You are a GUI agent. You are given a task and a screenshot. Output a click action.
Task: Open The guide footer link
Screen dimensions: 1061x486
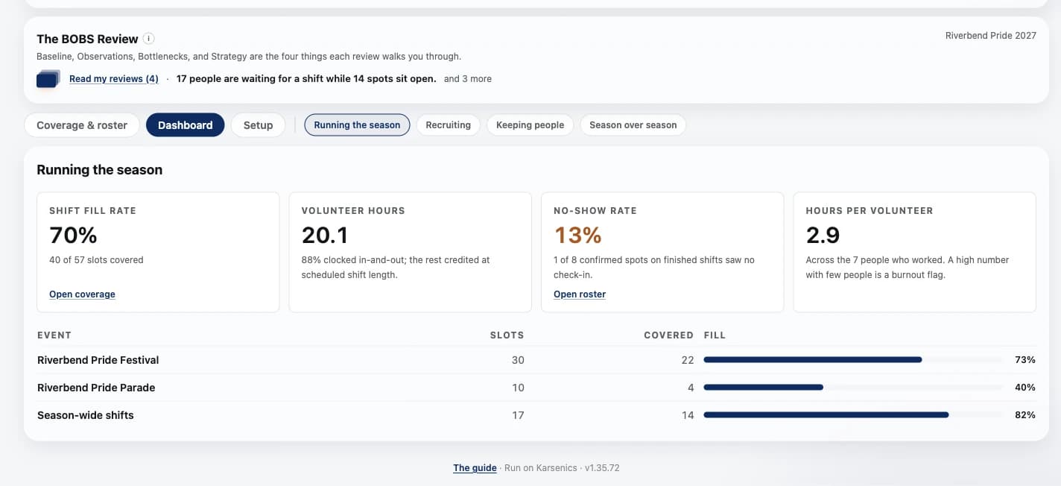pos(475,468)
